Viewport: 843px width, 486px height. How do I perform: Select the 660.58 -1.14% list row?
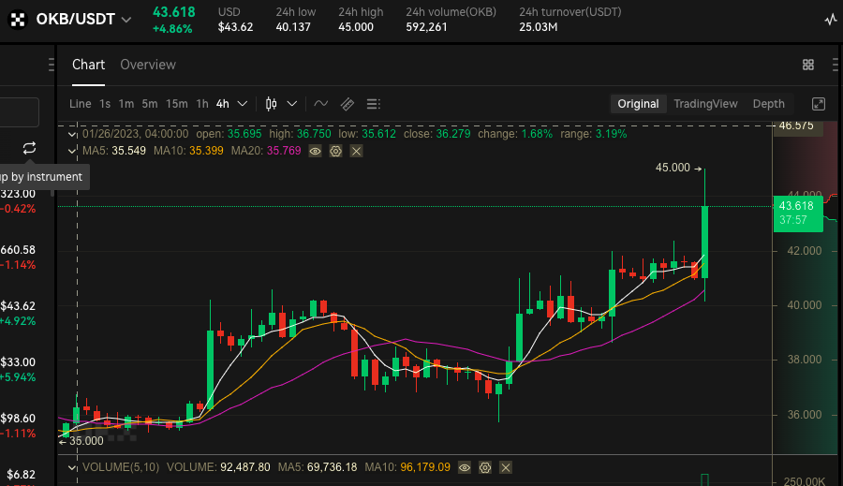19,257
